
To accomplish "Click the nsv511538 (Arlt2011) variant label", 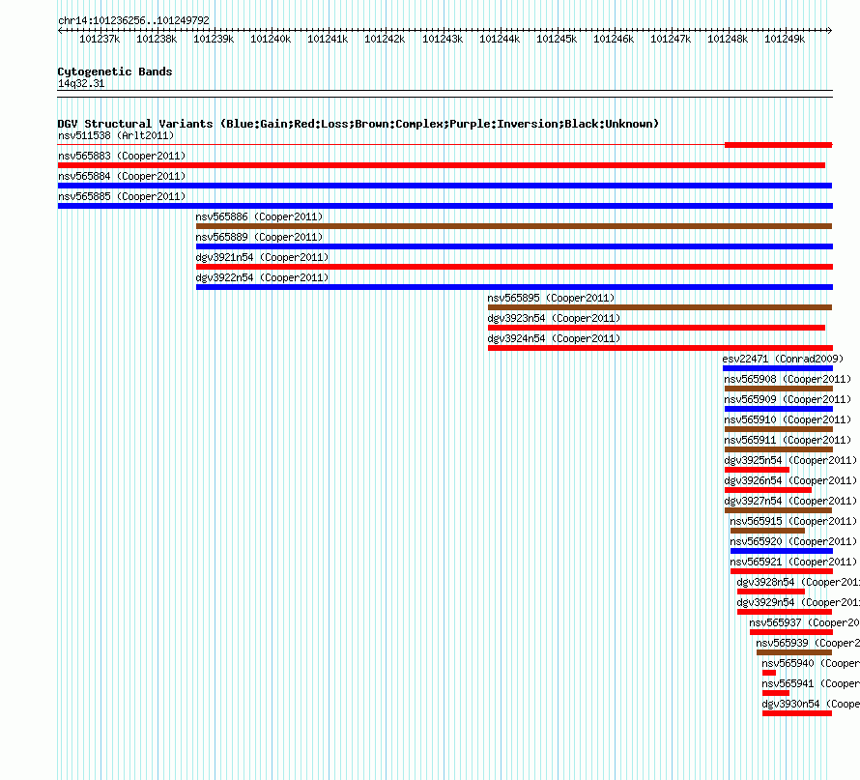I will pos(116,135).
